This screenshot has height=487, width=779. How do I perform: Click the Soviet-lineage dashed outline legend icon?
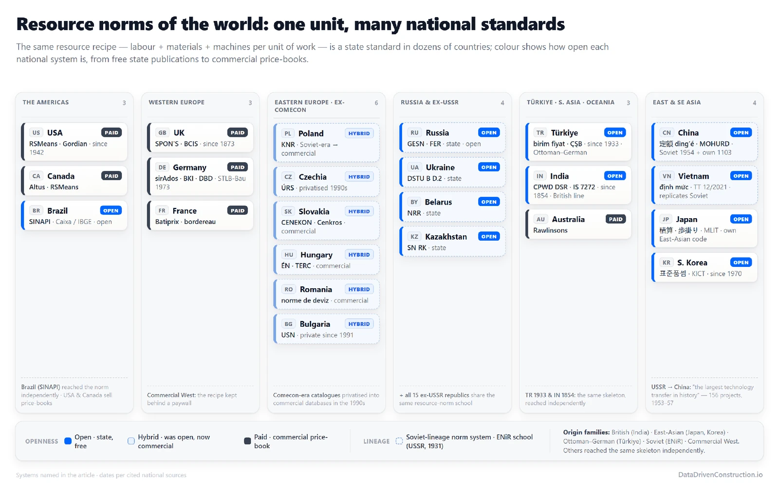[x=399, y=441]
